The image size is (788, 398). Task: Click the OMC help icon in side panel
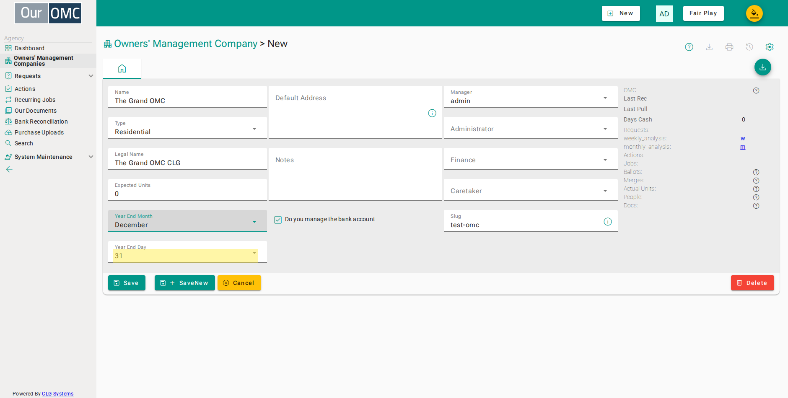[x=756, y=90]
